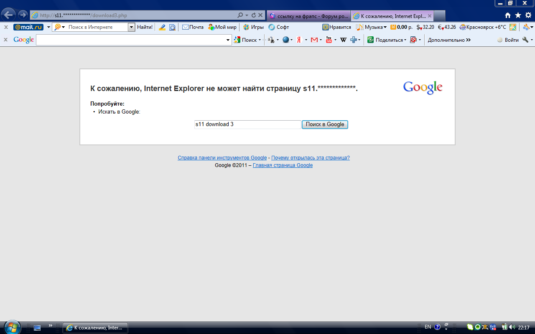535x334 pixels.
Task: Click the Mail.ru page search magnifier icon
Action: (172, 27)
